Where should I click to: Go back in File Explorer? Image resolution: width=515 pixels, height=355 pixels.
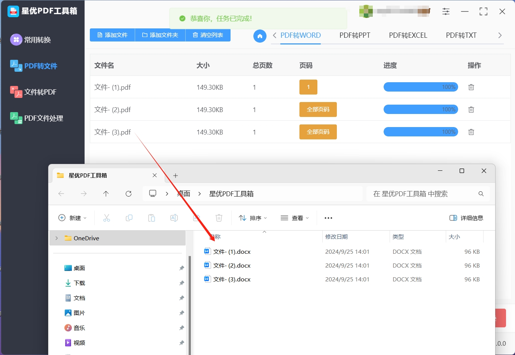tap(61, 194)
